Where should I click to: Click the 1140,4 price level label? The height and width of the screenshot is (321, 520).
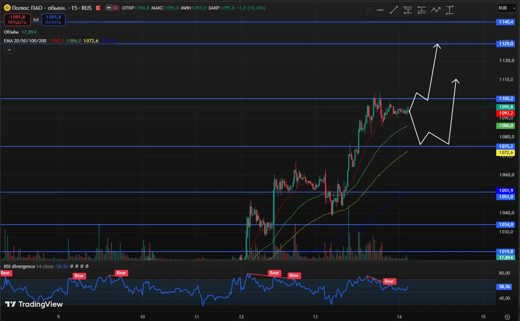click(x=506, y=22)
